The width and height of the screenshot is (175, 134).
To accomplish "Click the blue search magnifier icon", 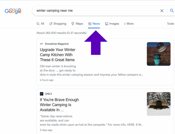I will click(172, 11).
